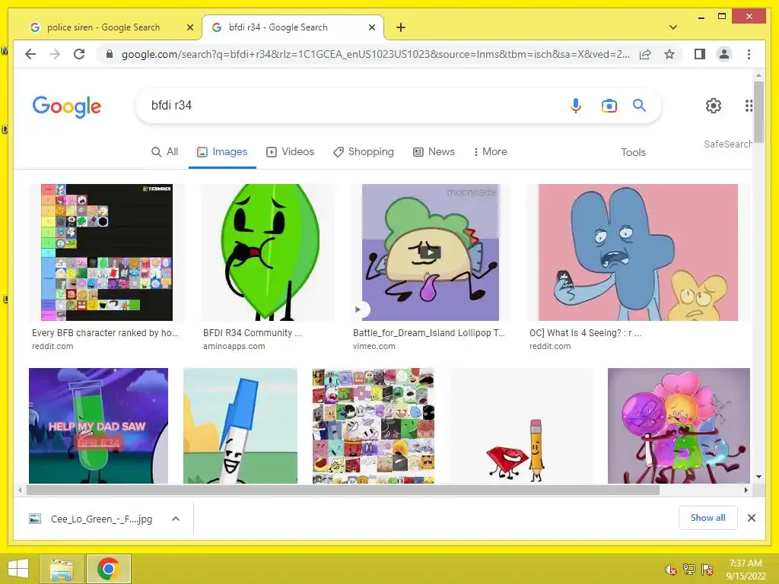Image resolution: width=779 pixels, height=584 pixels.
Task: Click the browser forward arrow
Action: pos(55,54)
